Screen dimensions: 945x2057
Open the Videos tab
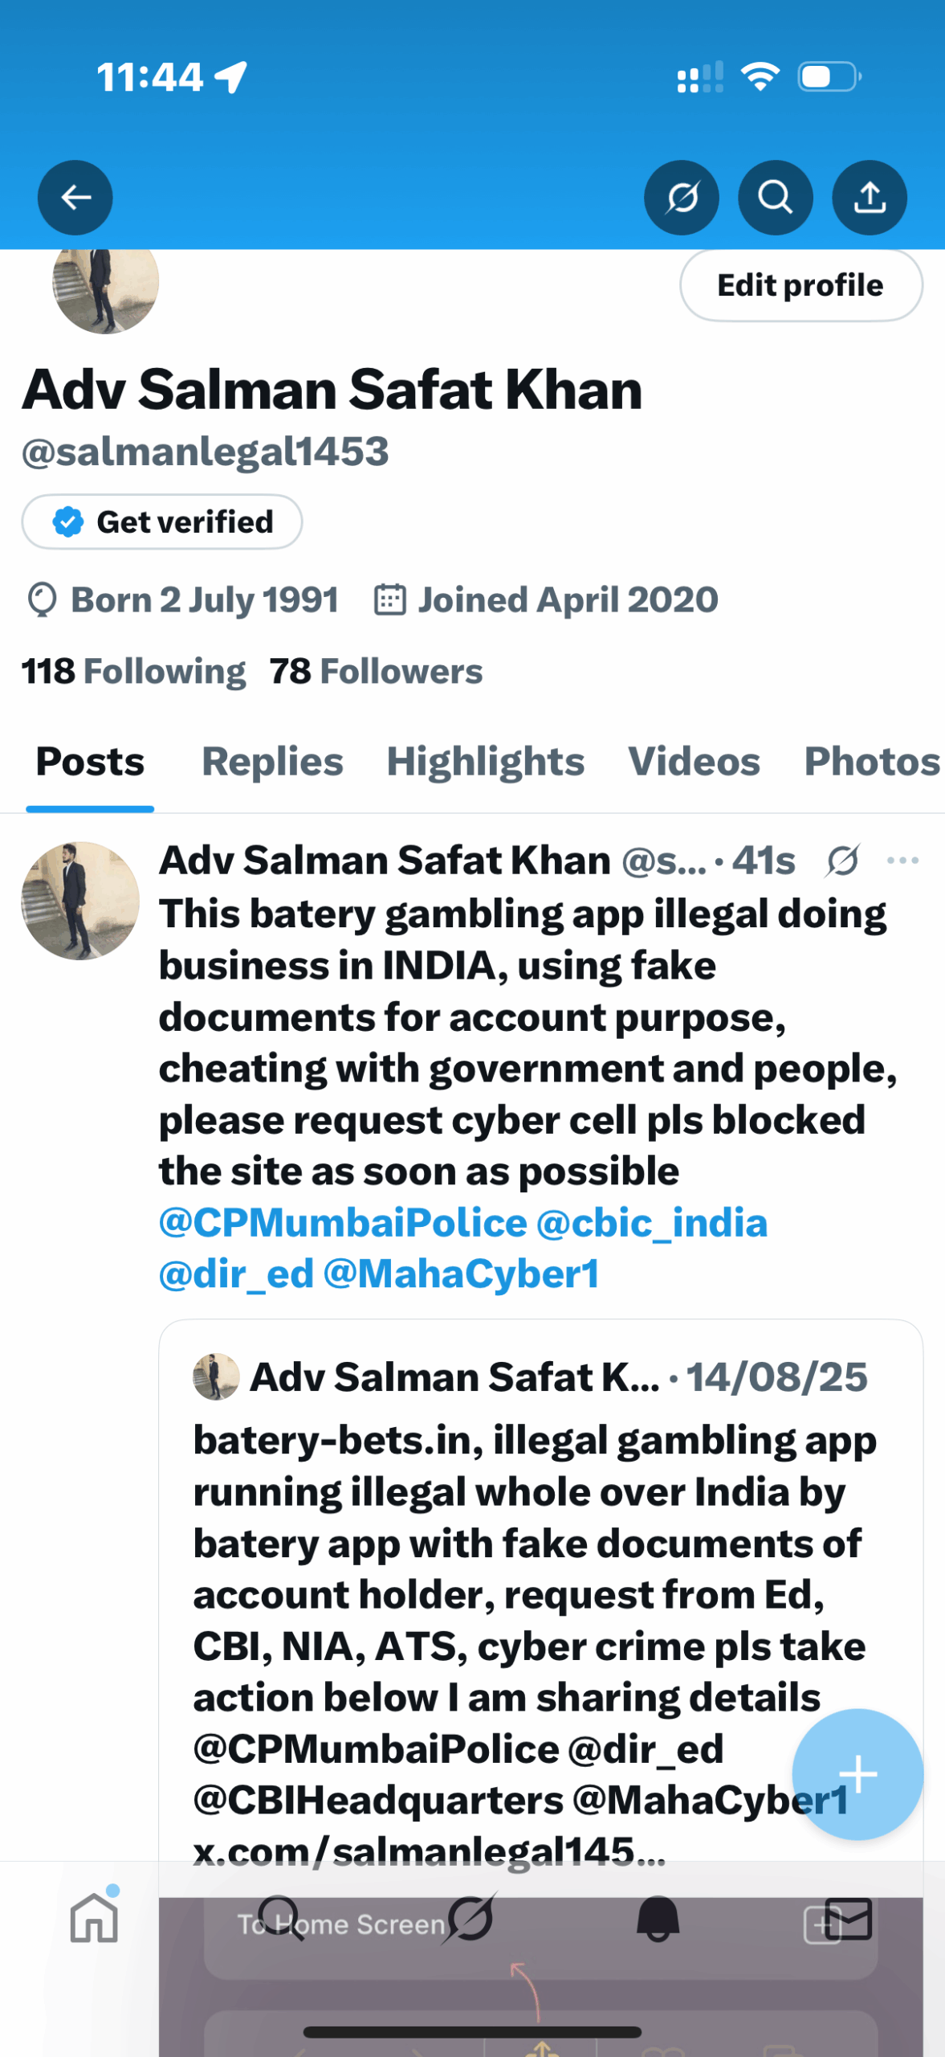(x=694, y=762)
